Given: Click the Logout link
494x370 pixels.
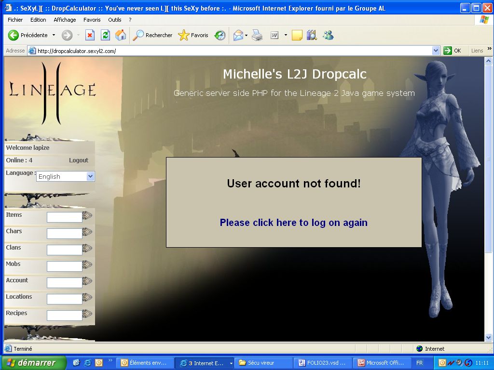Looking at the screenshot, I should point(79,160).
